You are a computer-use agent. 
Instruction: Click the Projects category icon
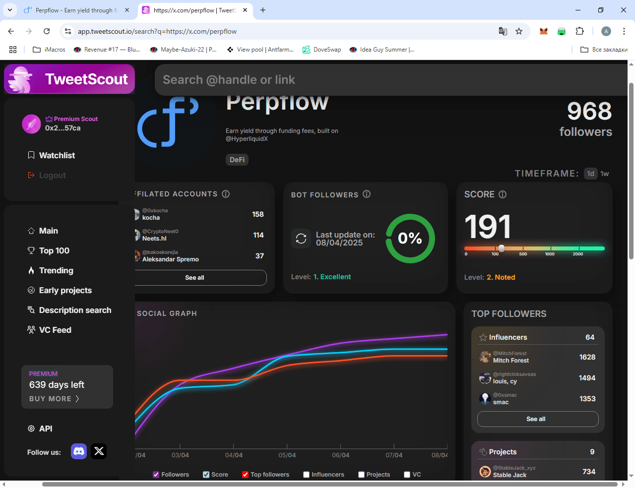(x=483, y=452)
